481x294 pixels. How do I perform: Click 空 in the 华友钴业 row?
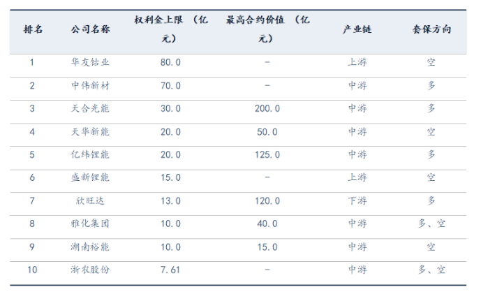[431, 62]
